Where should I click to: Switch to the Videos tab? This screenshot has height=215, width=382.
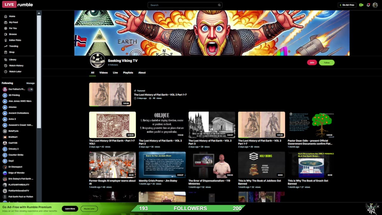(x=104, y=73)
